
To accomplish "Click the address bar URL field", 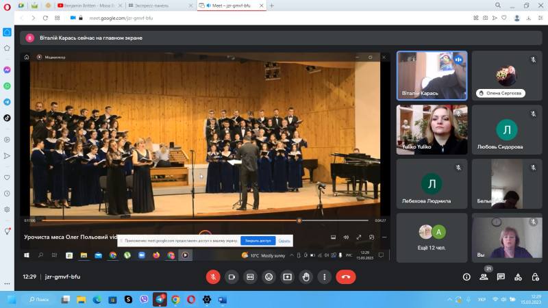I will click(x=121, y=18).
